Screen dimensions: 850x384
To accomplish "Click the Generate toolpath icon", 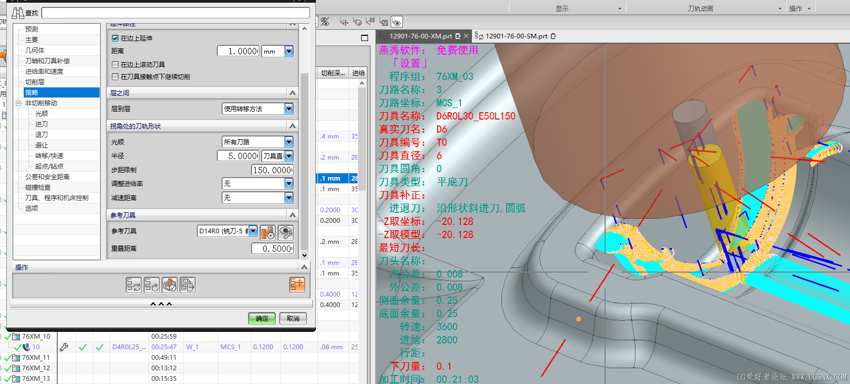I will [x=133, y=285].
